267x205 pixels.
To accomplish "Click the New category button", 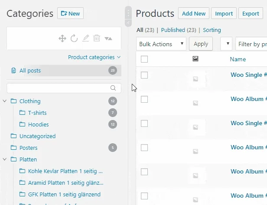I will coord(70,13).
